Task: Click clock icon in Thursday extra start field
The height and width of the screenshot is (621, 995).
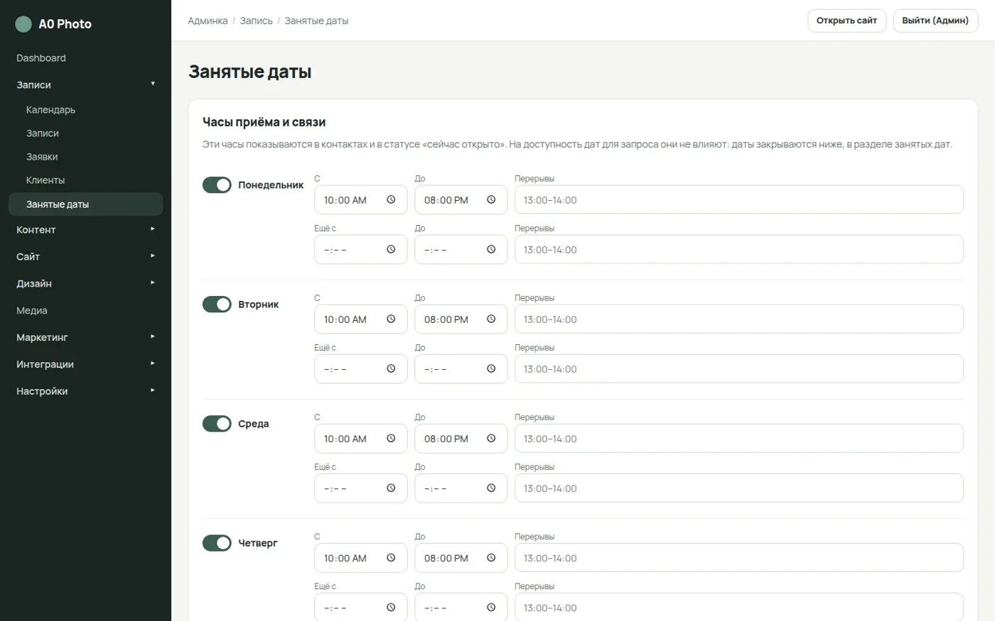Action: (391, 608)
